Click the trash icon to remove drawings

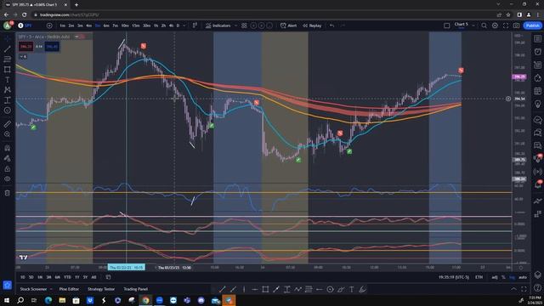coord(8,193)
